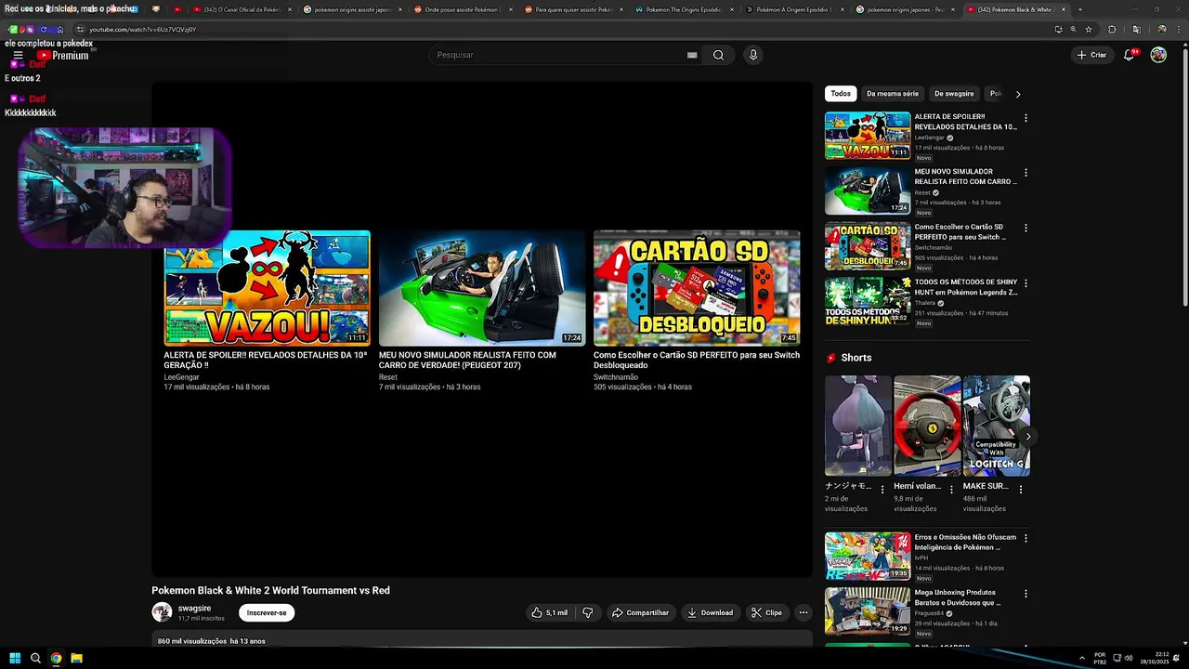1189x669 pixels.
Task: Open Windows taskbar search
Action: (x=35, y=658)
